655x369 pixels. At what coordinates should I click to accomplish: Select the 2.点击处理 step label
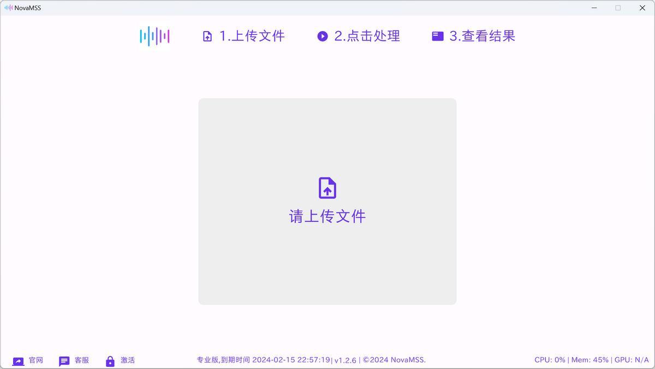367,36
